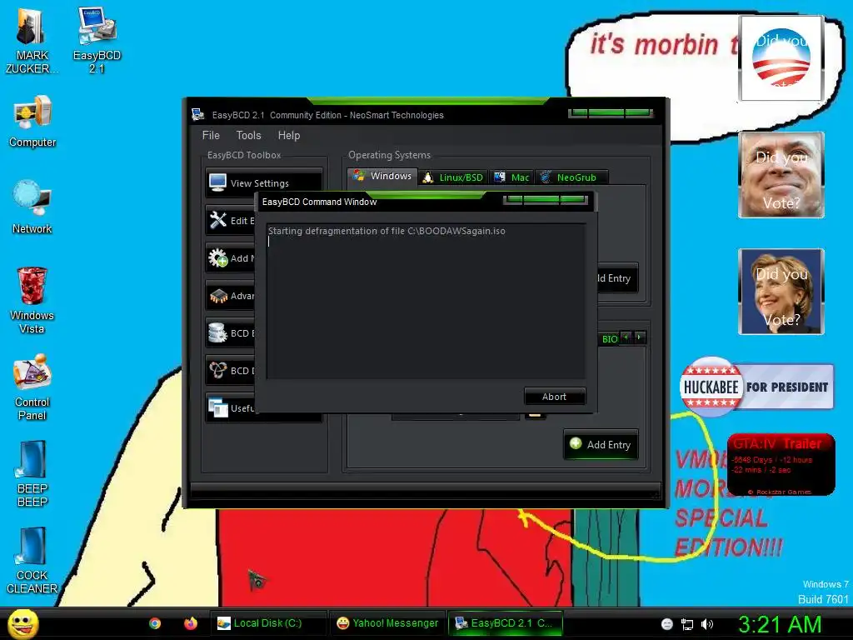
Task: Click the Hillary Did you Vote gadget
Action: [x=781, y=292]
